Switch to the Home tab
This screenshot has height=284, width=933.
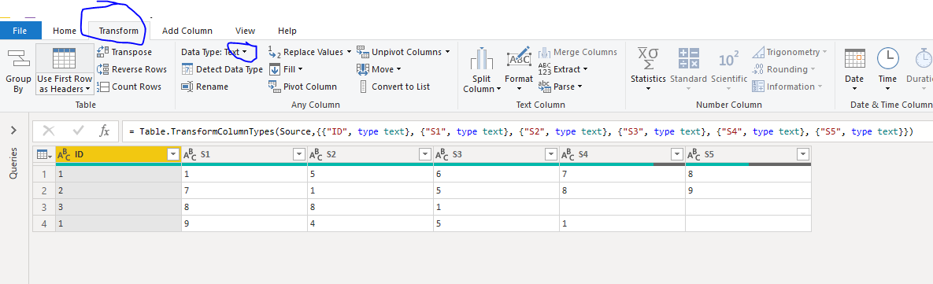click(x=65, y=31)
